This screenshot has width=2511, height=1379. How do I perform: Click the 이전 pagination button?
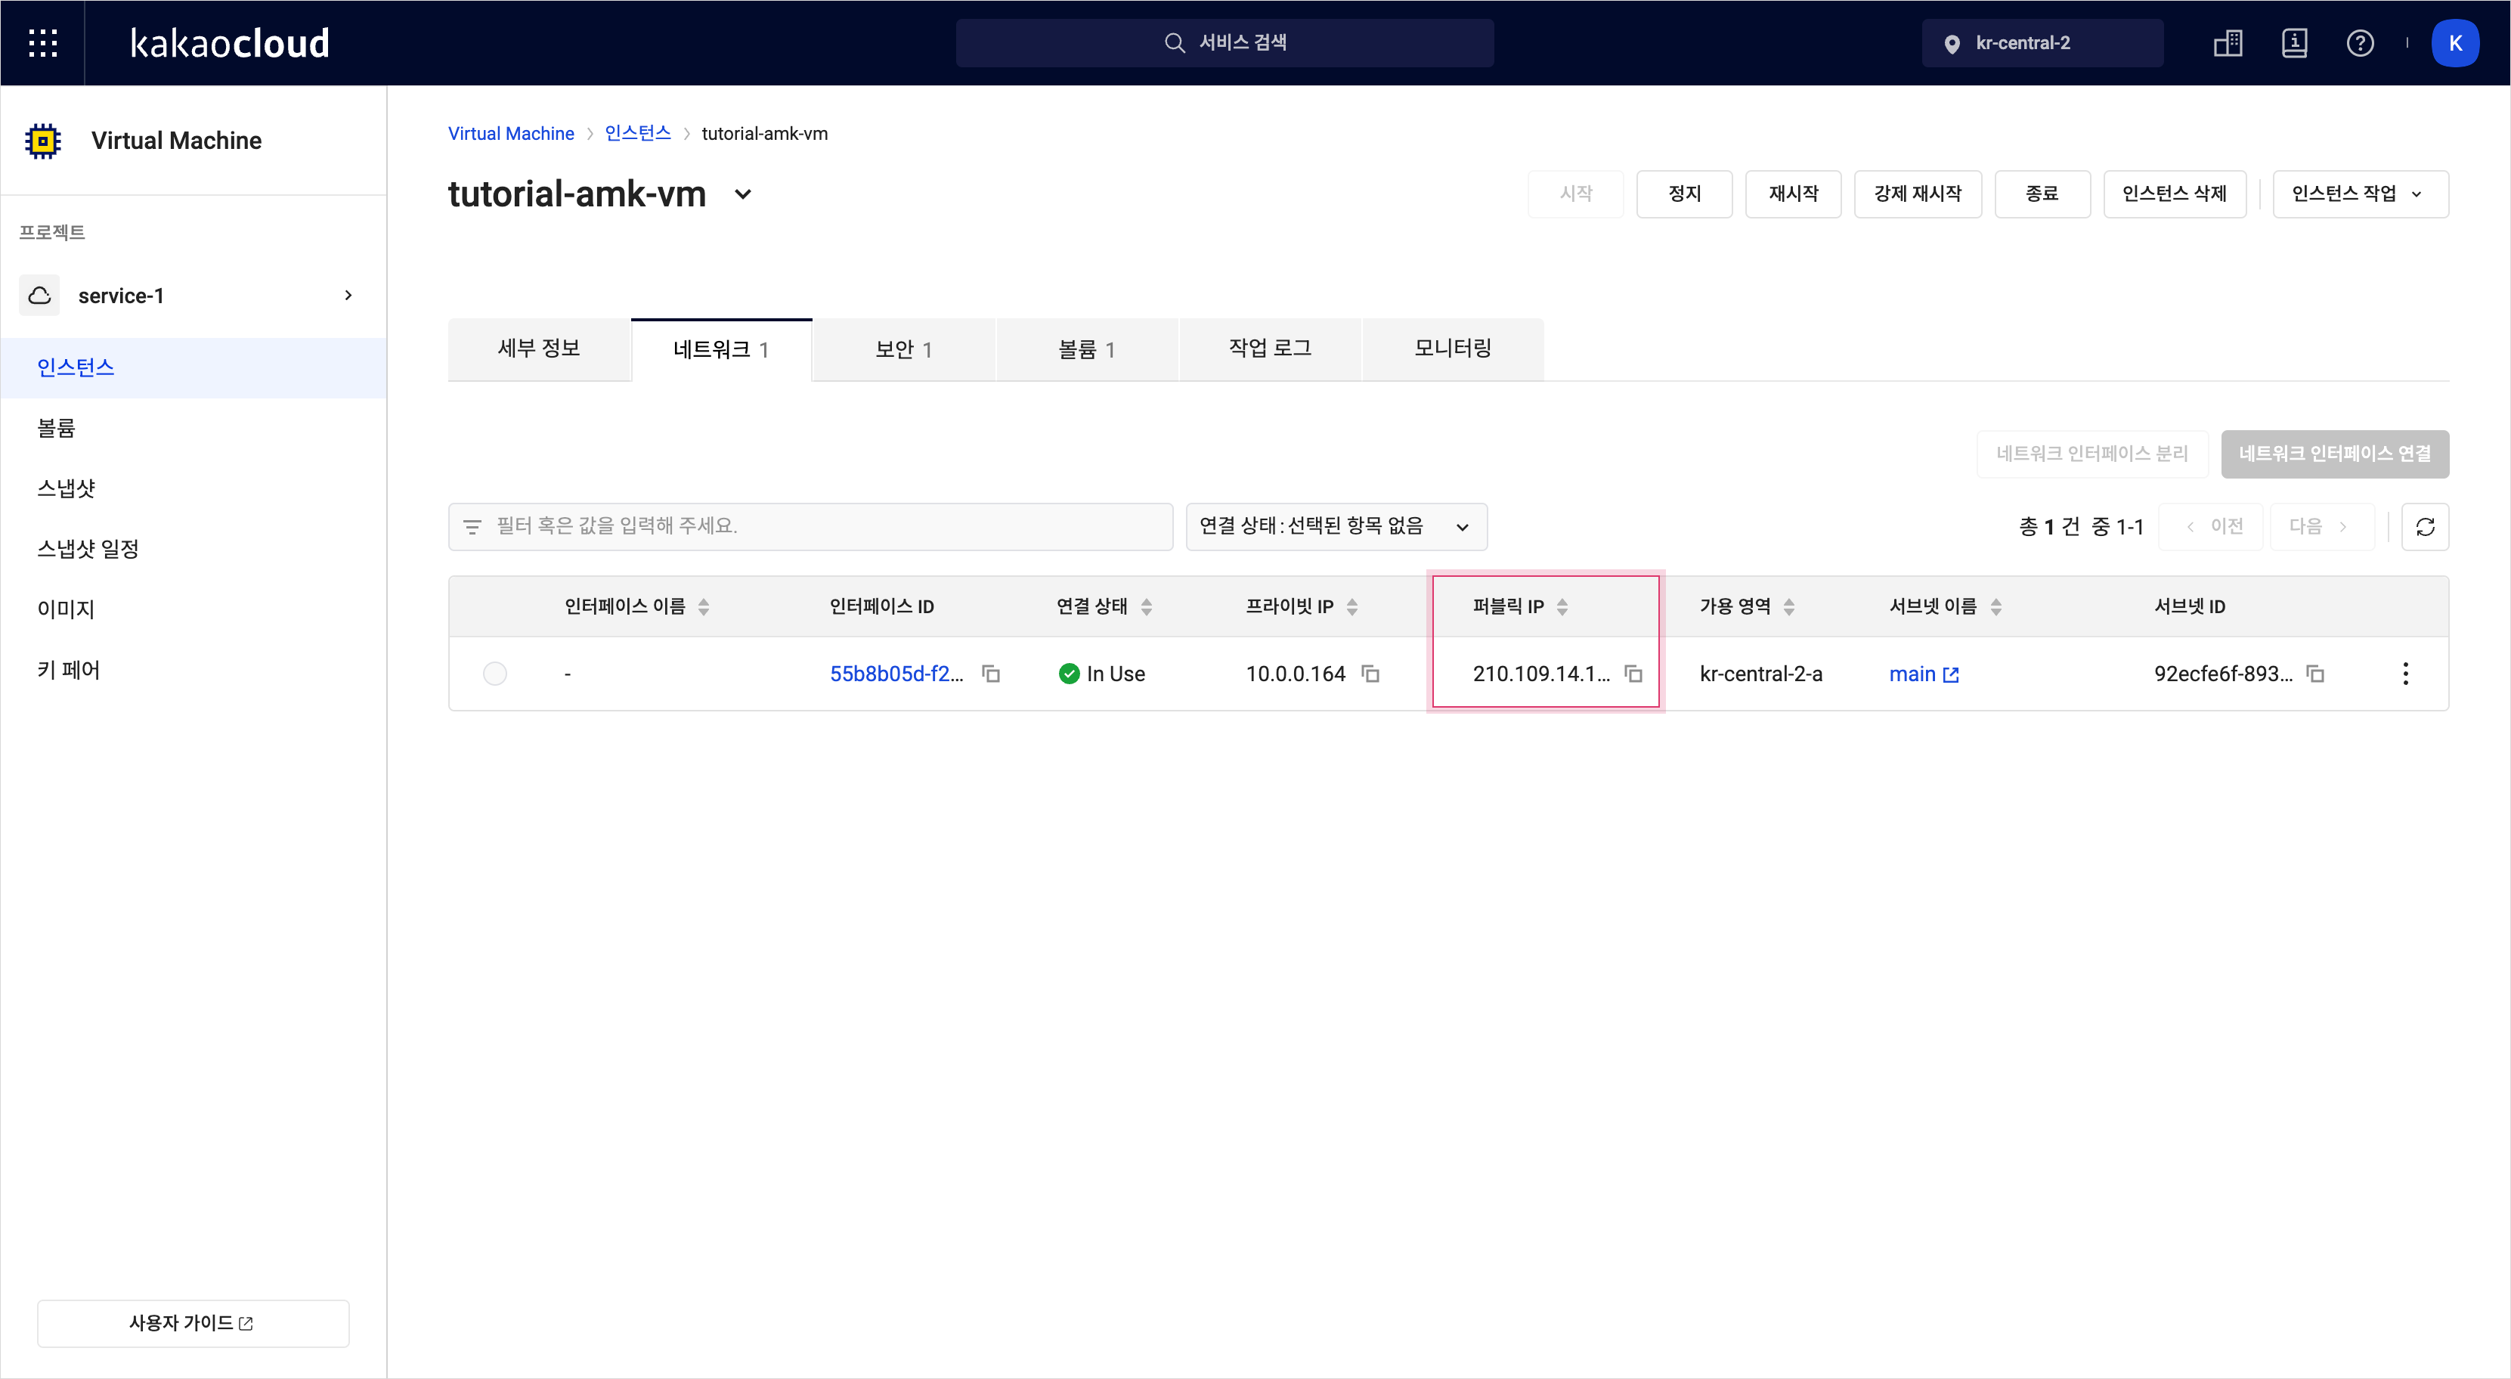click(2211, 527)
